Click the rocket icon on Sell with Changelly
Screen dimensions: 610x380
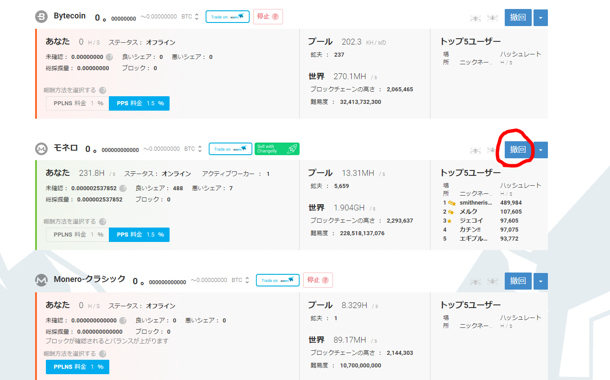click(292, 149)
